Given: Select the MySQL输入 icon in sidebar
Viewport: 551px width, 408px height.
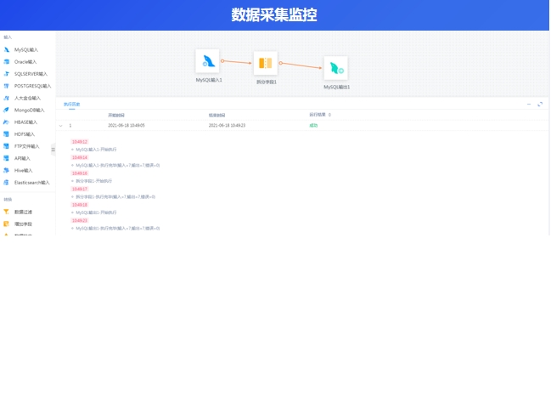Looking at the screenshot, I should [6, 49].
